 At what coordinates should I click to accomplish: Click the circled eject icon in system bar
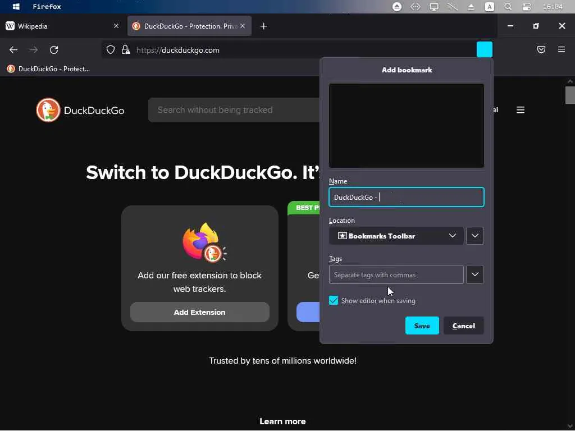point(397,7)
